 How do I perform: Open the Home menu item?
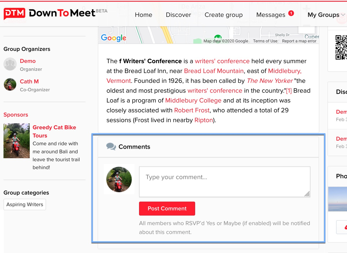coord(143,15)
